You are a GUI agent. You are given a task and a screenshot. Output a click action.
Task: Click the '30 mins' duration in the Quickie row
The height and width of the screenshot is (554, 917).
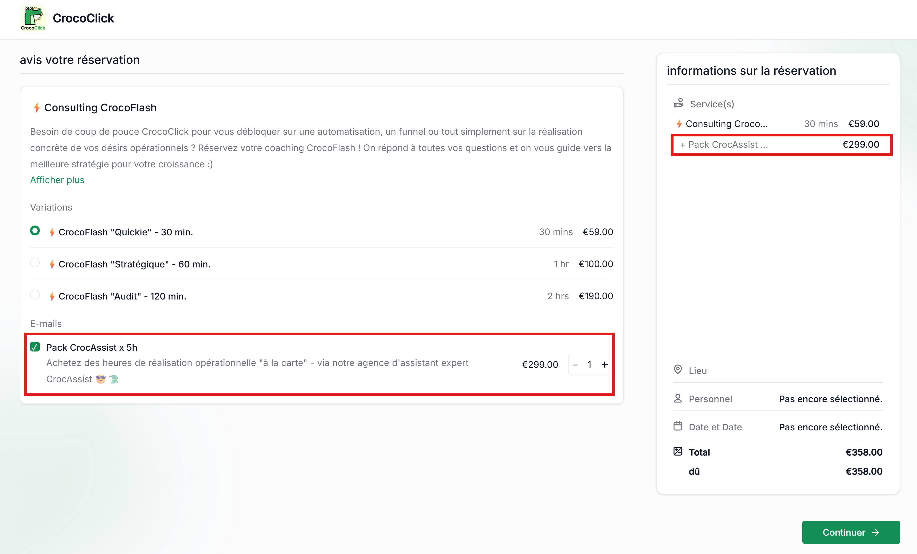click(556, 232)
